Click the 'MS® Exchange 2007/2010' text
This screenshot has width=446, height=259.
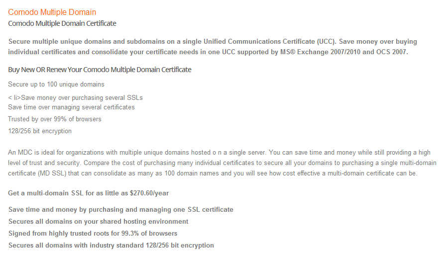[x=320, y=52]
